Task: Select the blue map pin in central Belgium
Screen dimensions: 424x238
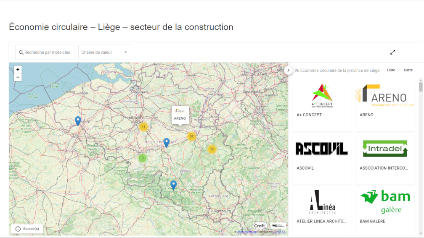Action: tap(166, 143)
